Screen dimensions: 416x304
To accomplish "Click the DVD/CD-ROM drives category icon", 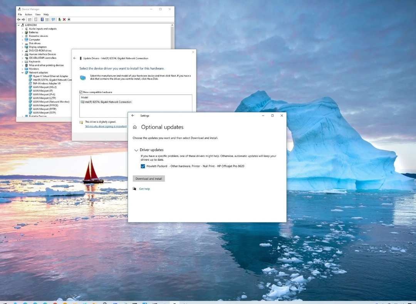I will [27, 51].
